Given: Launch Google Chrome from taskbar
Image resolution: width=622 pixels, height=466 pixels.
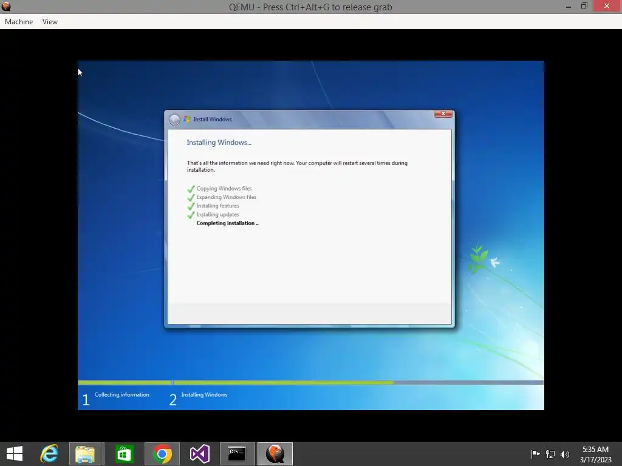Looking at the screenshot, I should 162,454.
